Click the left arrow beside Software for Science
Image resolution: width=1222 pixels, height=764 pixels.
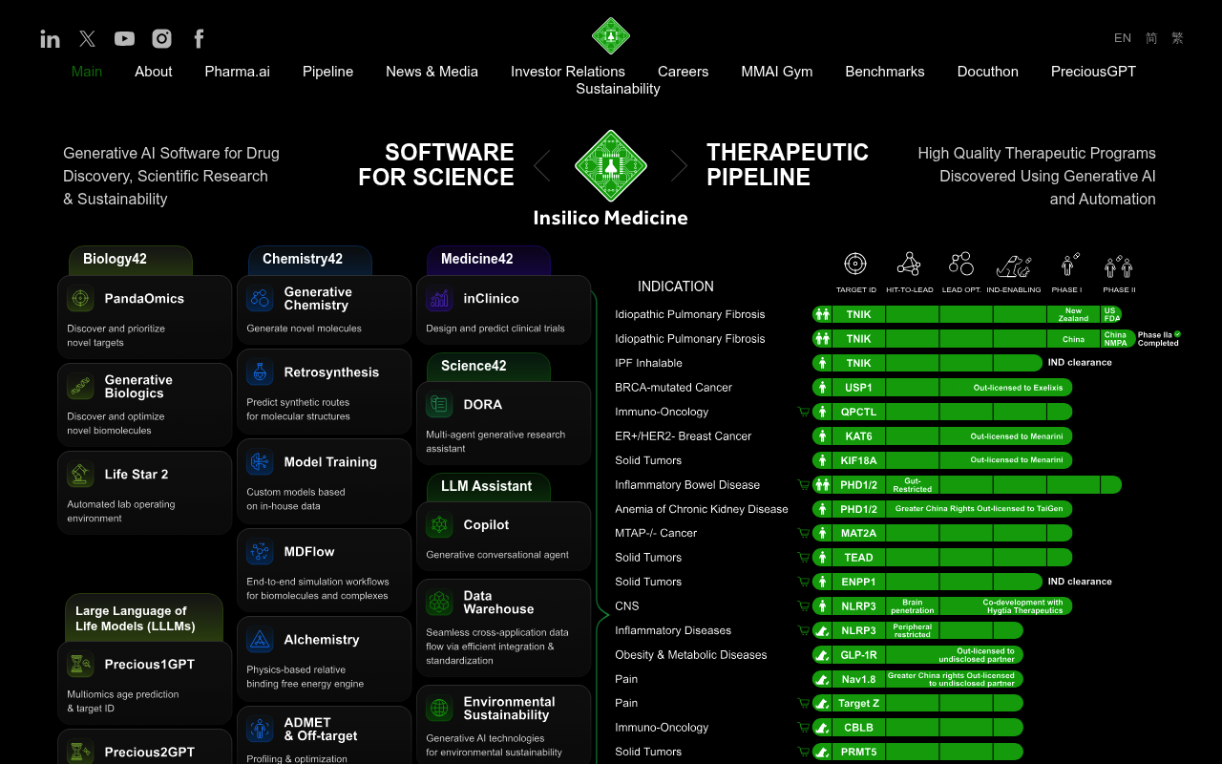[542, 165]
